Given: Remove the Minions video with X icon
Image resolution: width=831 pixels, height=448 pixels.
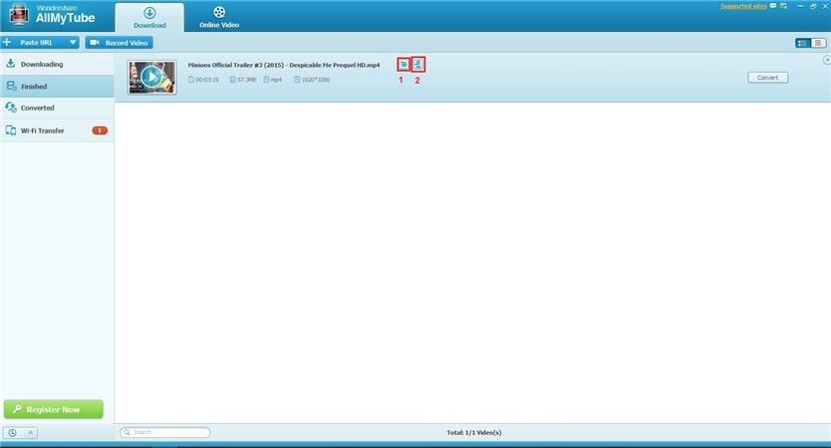Looking at the screenshot, I should (827, 60).
